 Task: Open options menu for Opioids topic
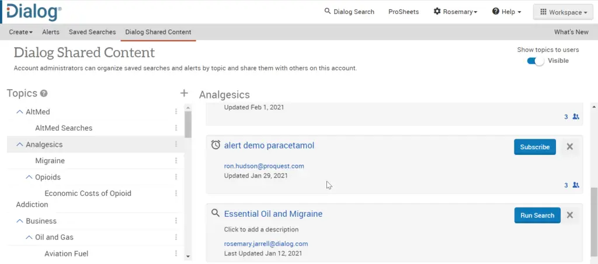click(x=176, y=177)
